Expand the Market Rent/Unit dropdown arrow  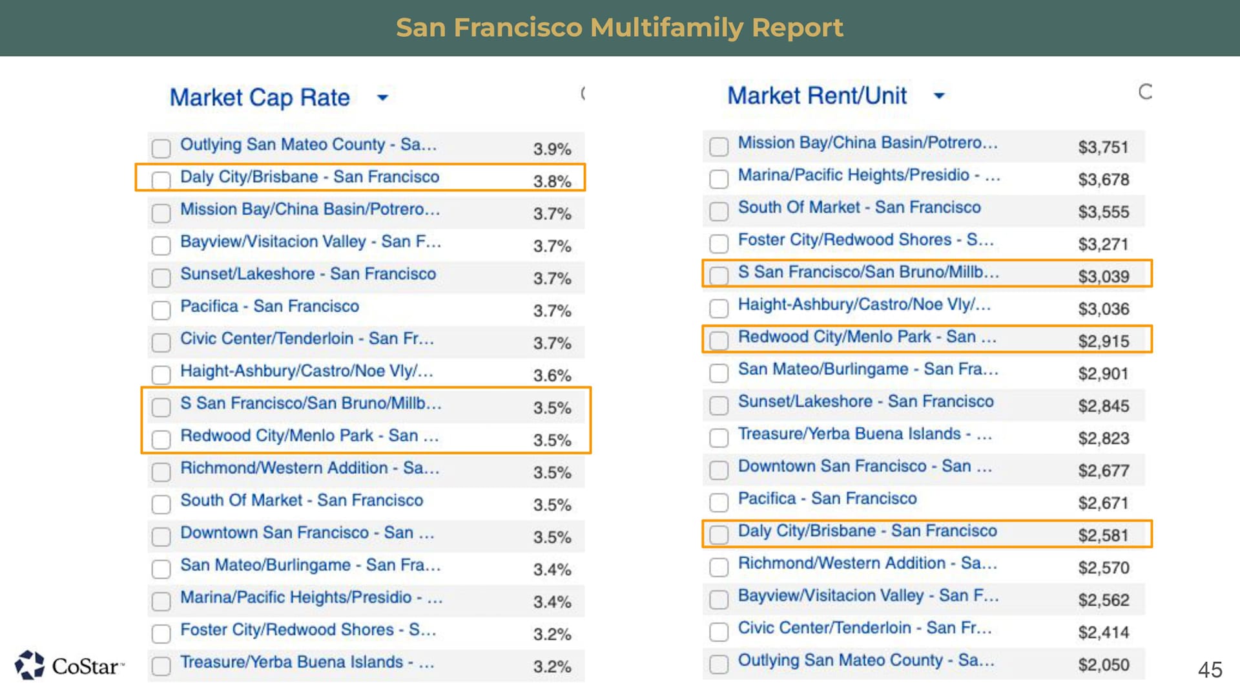coord(939,96)
